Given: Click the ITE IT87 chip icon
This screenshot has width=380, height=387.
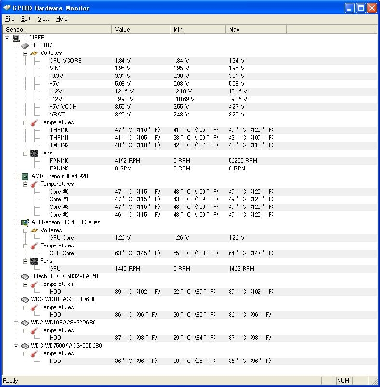Looking at the screenshot, I should coord(25,46).
